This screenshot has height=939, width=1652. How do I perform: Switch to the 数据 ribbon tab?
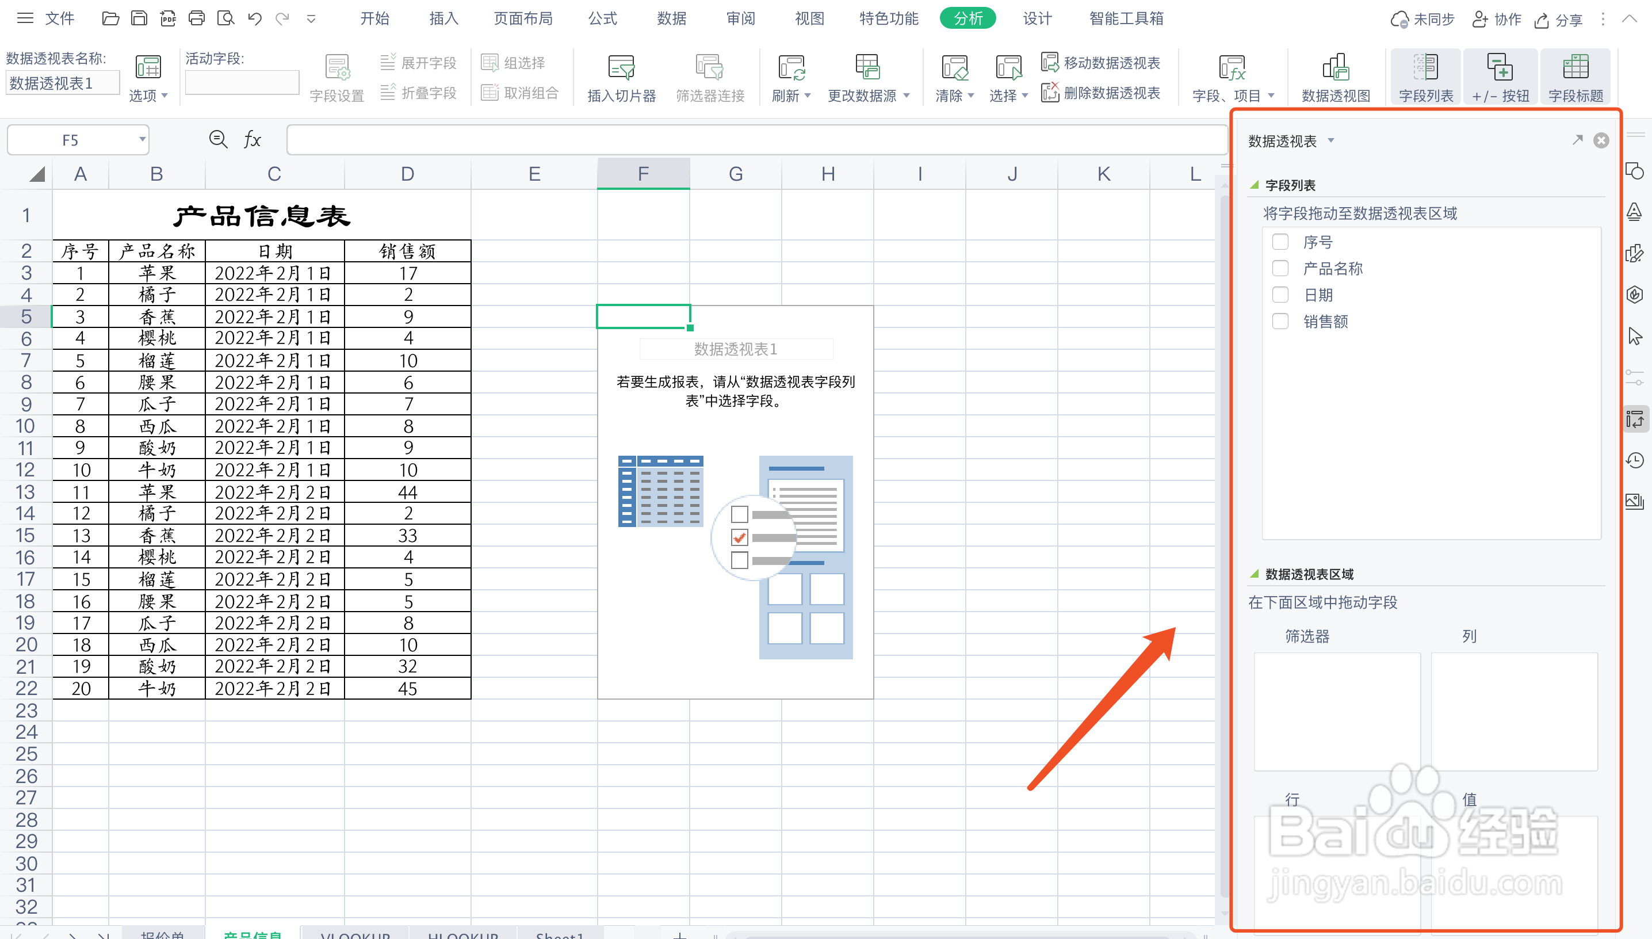click(671, 19)
